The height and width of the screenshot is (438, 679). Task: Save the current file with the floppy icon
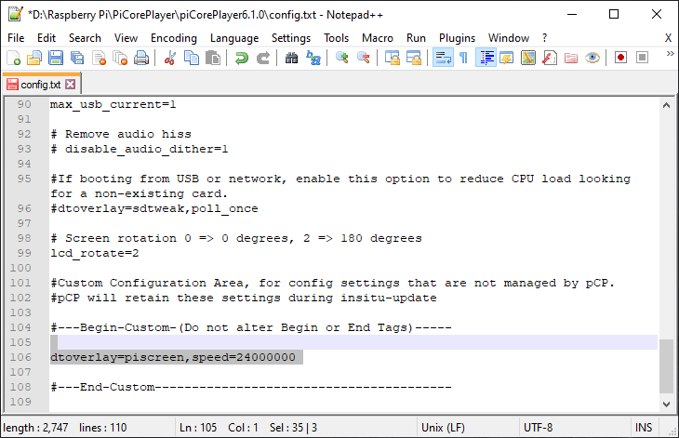[56, 58]
